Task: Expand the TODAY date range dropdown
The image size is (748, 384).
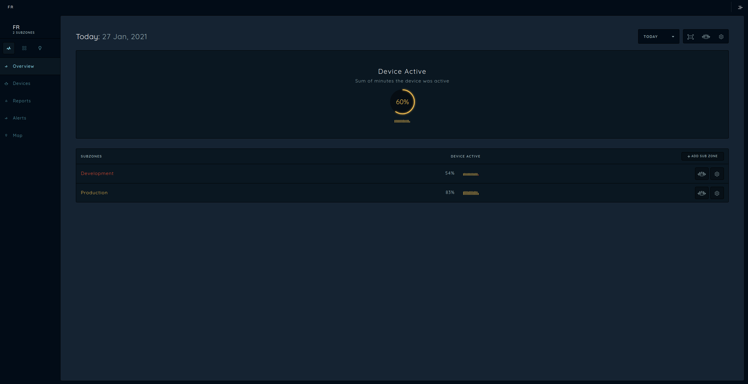Action: point(658,37)
